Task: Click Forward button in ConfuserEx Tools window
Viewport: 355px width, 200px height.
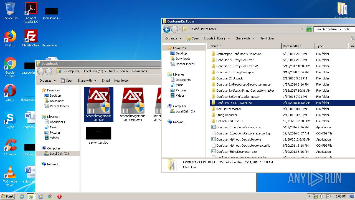Action: pos(174,29)
